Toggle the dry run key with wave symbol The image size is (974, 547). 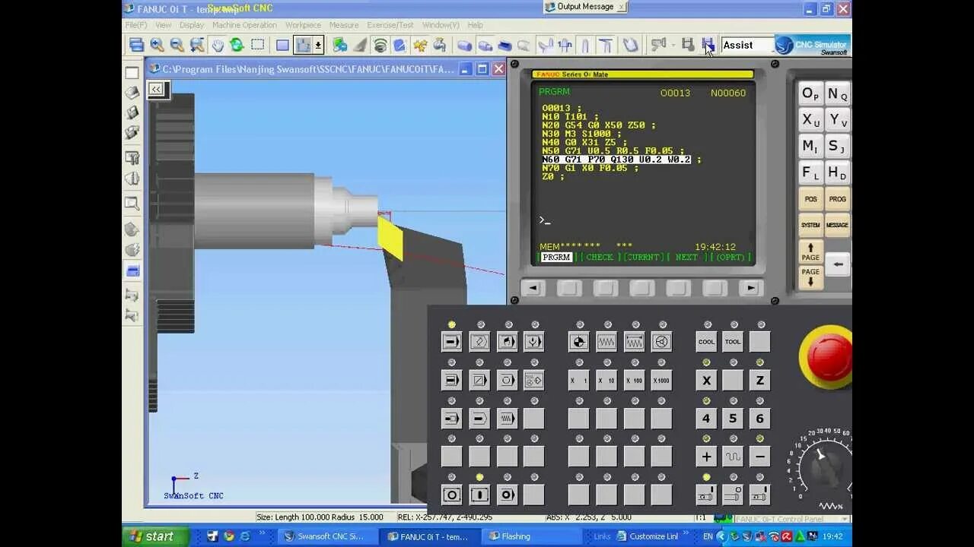click(x=507, y=418)
